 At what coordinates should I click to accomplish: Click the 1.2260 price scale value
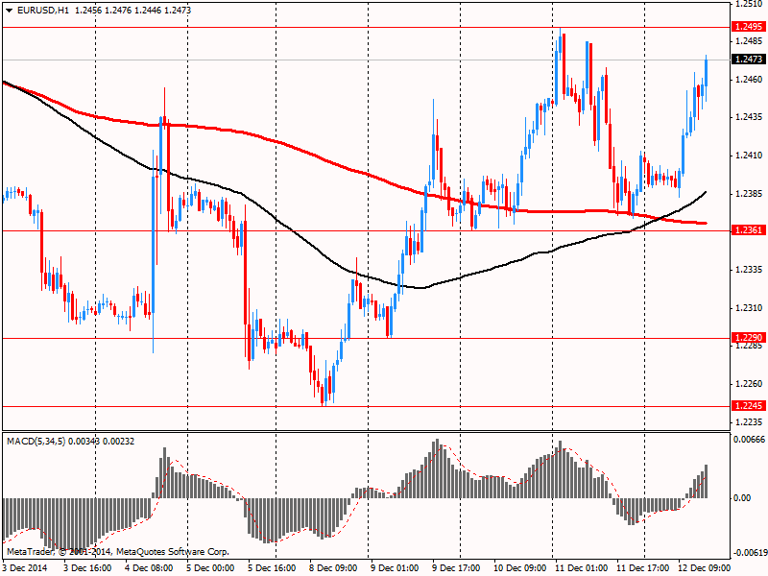(x=749, y=384)
